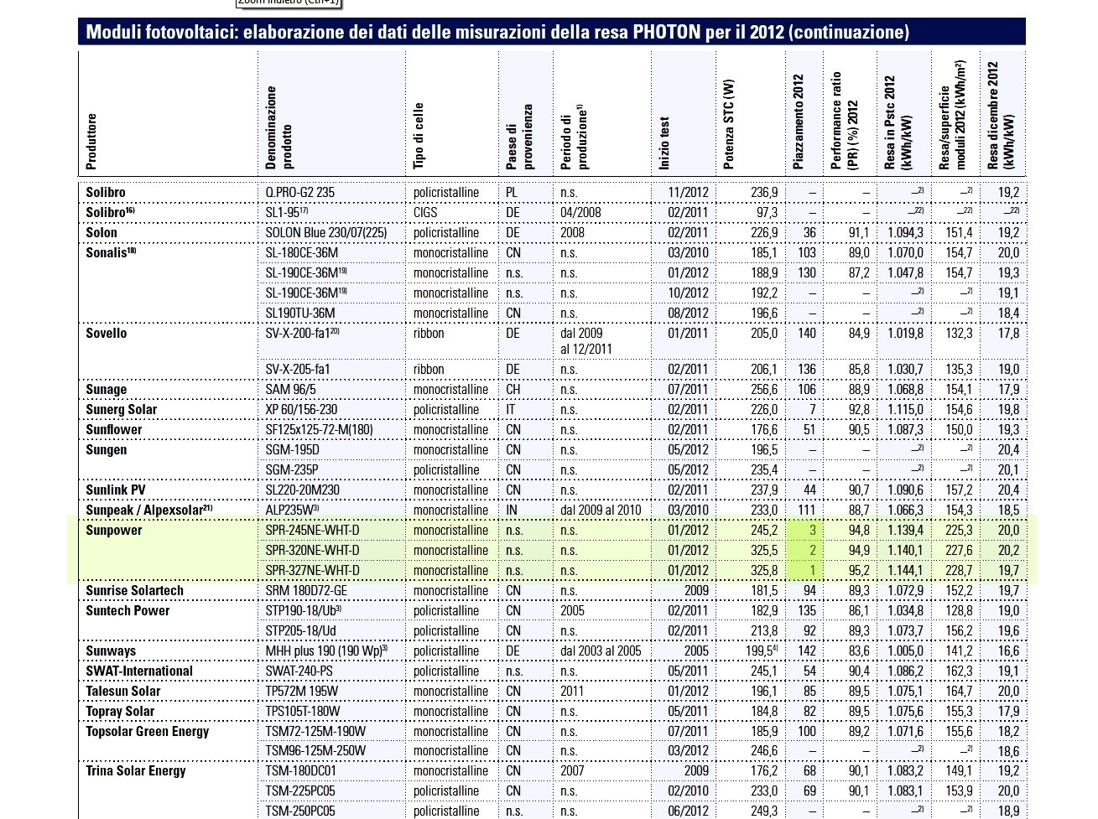Viewport: 1098px width, 819px height.
Task: Select product SV-X-205-fa1
Action: pos(298,370)
